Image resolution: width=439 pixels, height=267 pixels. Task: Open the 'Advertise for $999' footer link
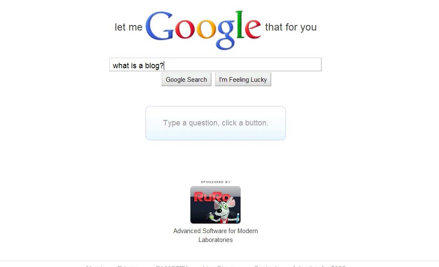319,266
